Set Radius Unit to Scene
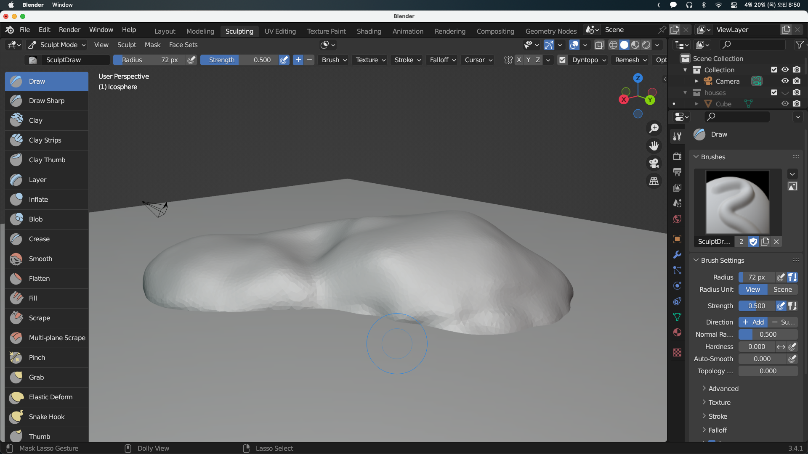 pos(782,290)
